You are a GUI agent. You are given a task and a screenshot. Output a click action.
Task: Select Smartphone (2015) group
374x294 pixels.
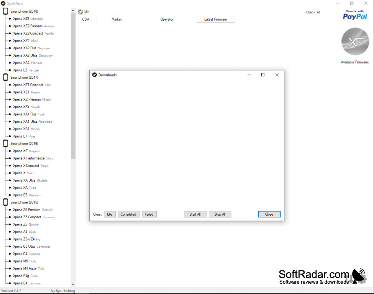pos(24,202)
